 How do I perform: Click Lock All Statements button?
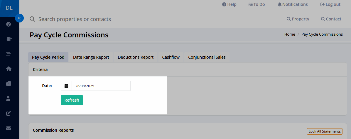point(325,131)
